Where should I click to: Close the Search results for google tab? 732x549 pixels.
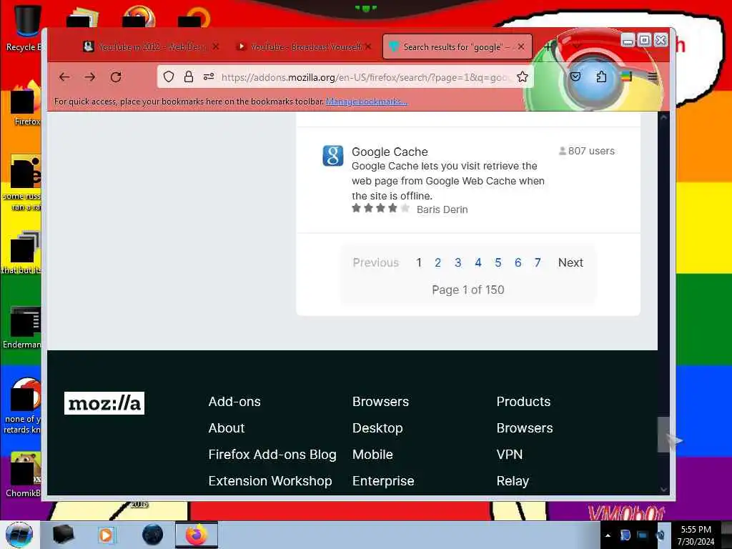(521, 46)
